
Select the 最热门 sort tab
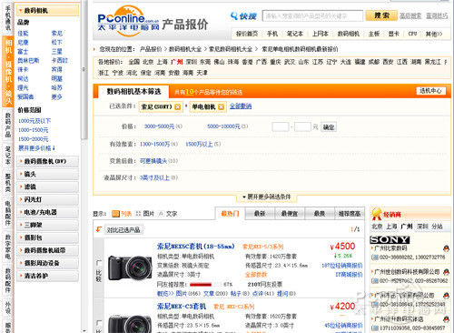tap(230, 214)
